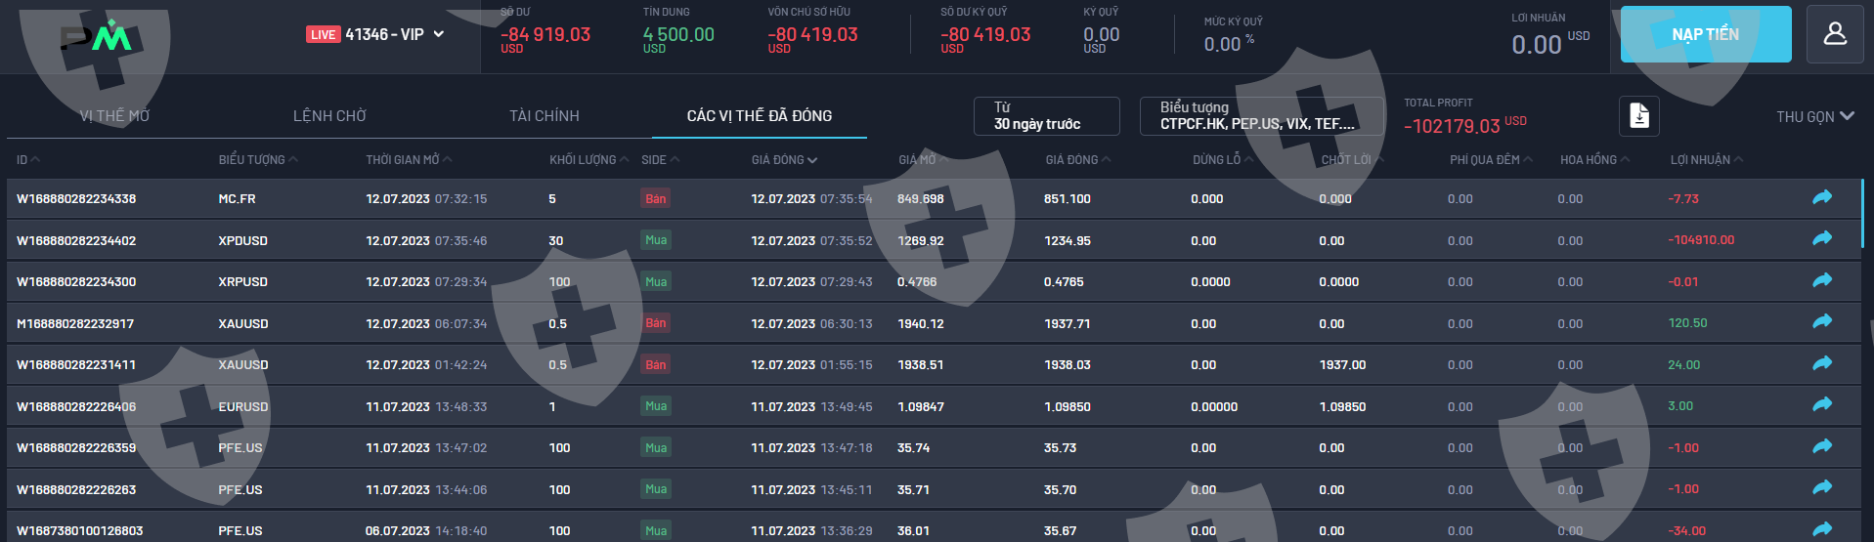
Task: Download the closed positions report
Action: 1639,116
